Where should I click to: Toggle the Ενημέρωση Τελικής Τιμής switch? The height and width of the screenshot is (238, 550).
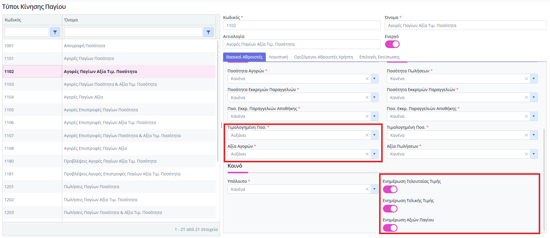[390, 209]
